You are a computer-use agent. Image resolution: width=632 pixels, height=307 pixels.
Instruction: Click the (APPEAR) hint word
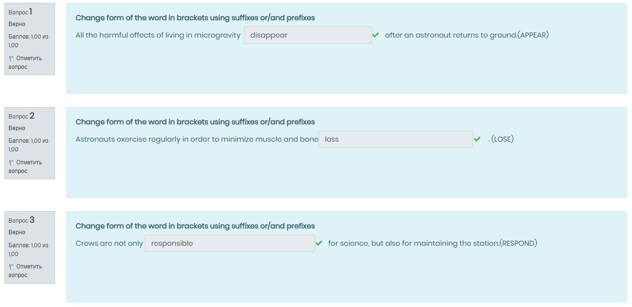(x=533, y=35)
